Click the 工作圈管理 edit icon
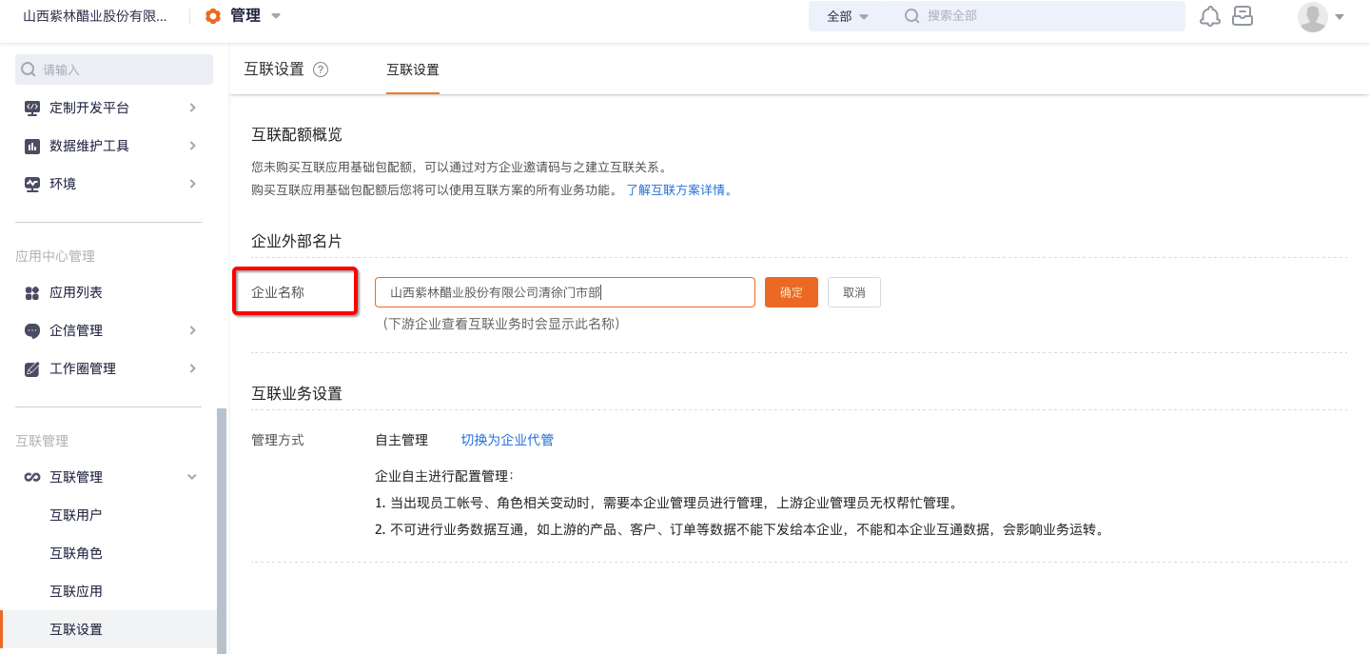 tap(32, 368)
